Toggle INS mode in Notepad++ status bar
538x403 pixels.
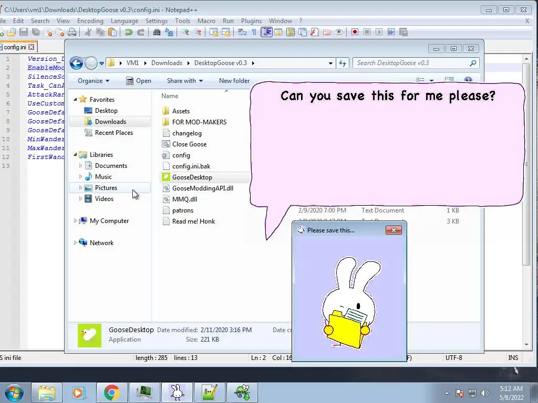(513, 358)
